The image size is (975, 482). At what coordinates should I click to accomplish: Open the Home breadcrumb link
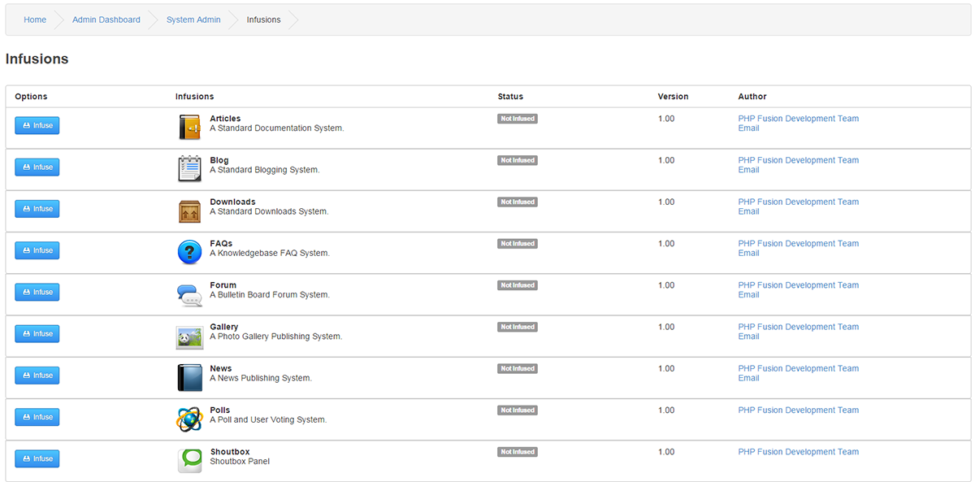coord(34,19)
